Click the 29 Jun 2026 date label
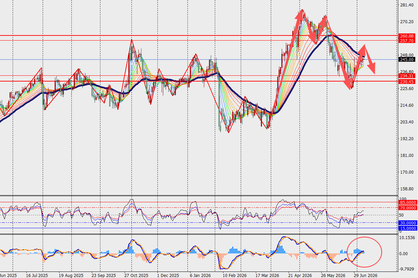 (366, 275)
